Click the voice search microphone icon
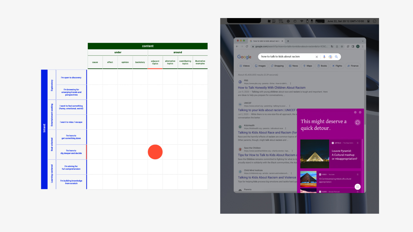Screen dimensions: 413x232 (324, 57)
